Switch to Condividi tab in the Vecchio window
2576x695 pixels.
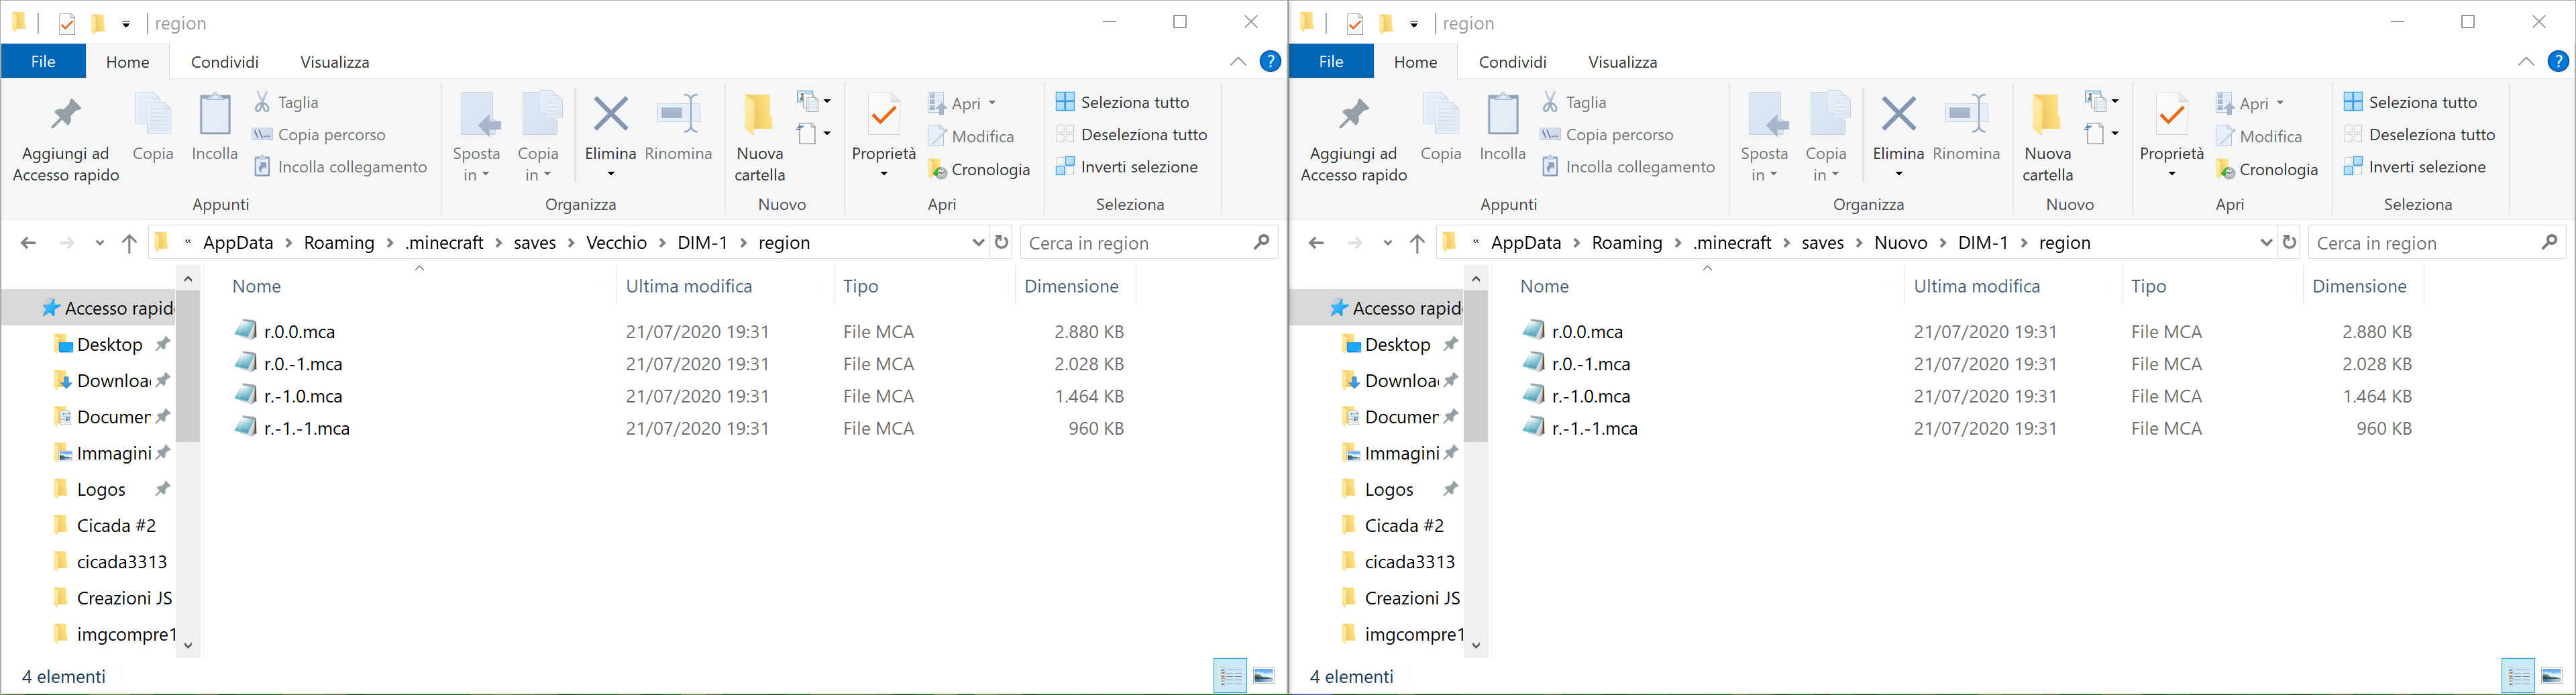225,61
